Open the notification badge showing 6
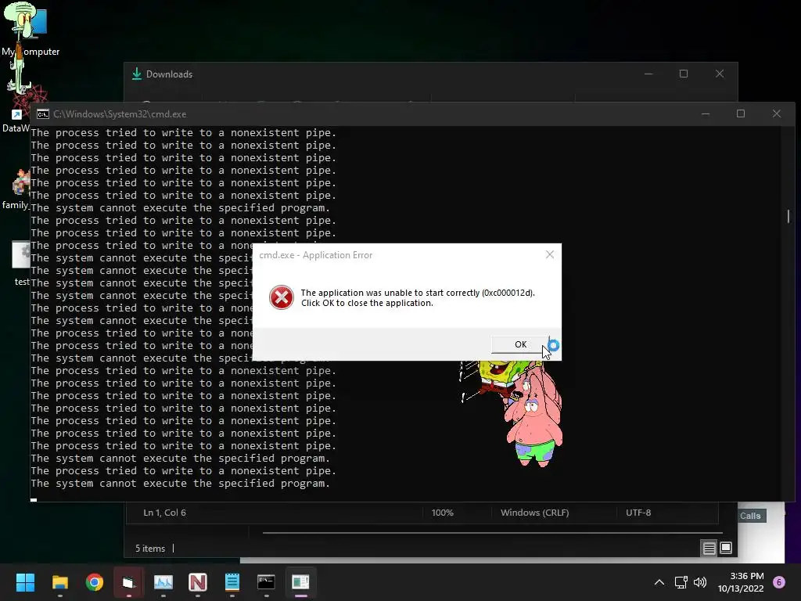801x601 pixels. [x=779, y=582]
